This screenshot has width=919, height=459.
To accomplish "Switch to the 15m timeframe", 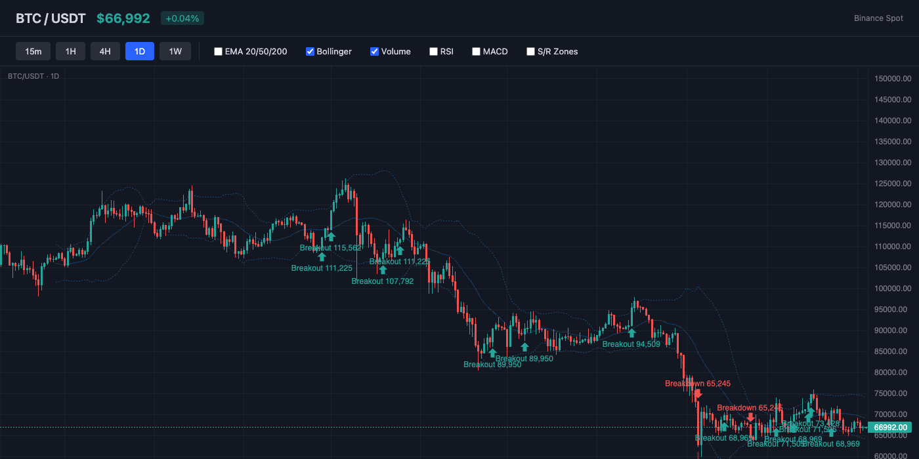I will tap(33, 51).
